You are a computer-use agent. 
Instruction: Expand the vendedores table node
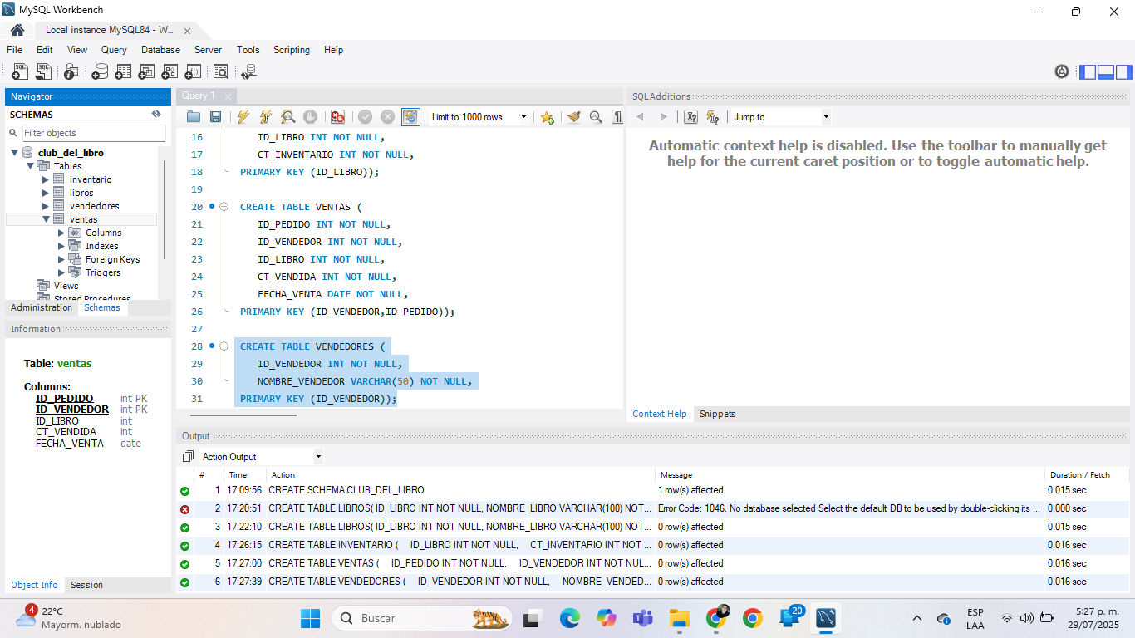[x=46, y=206]
